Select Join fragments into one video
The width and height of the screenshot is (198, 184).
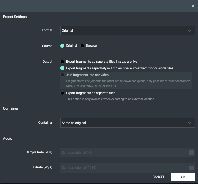click(x=62, y=75)
